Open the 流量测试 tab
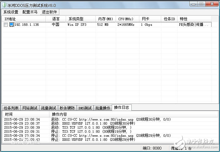The height and width of the screenshot is (152, 220). click(48, 108)
